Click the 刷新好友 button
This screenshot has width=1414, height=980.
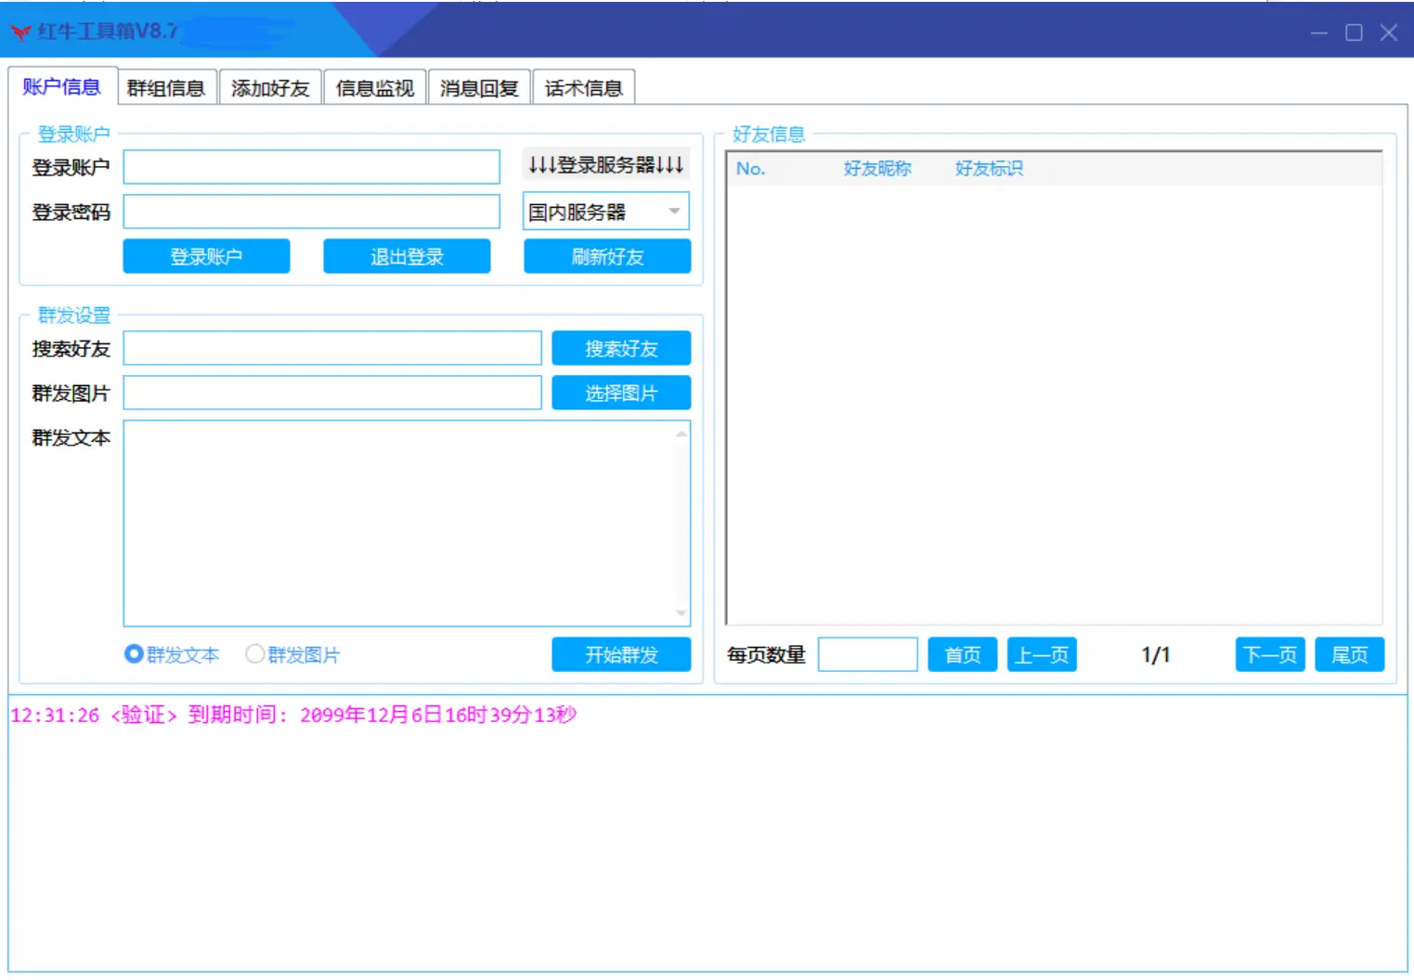click(607, 256)
